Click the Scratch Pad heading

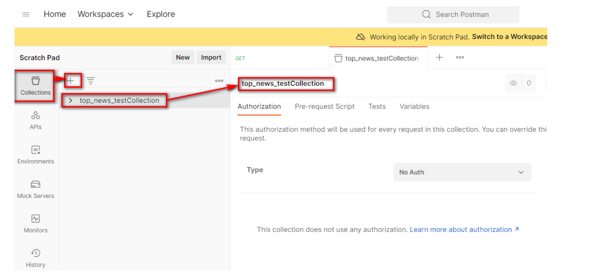(x=40, y=58)
